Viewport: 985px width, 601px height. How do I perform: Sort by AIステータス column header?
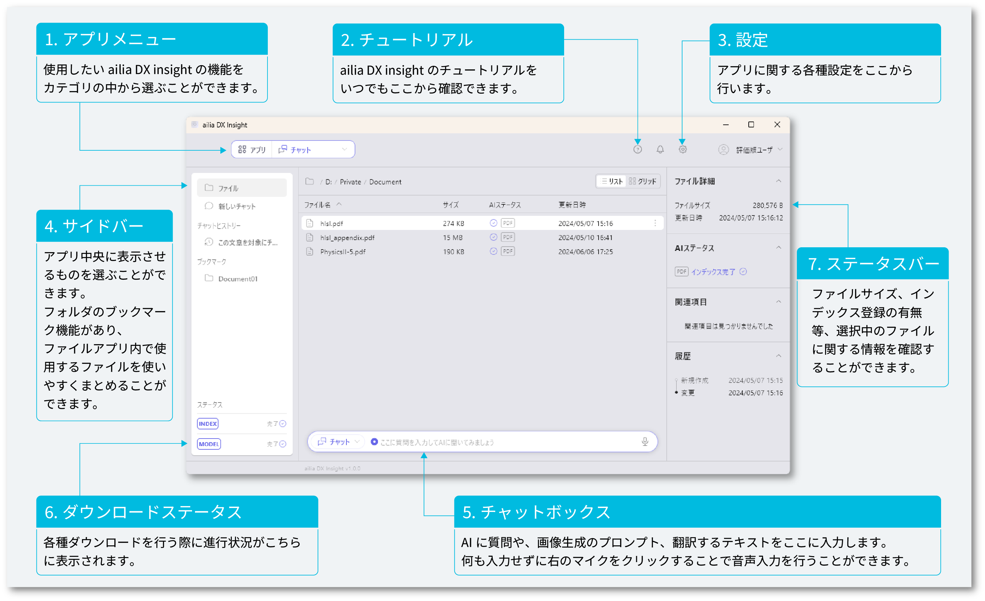505,205
